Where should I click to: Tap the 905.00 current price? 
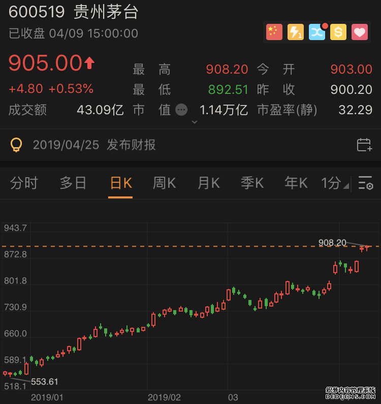tap(45, 62)
